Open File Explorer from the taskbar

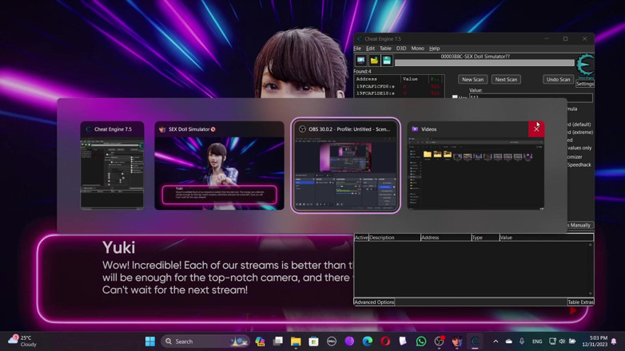(296, 341)
